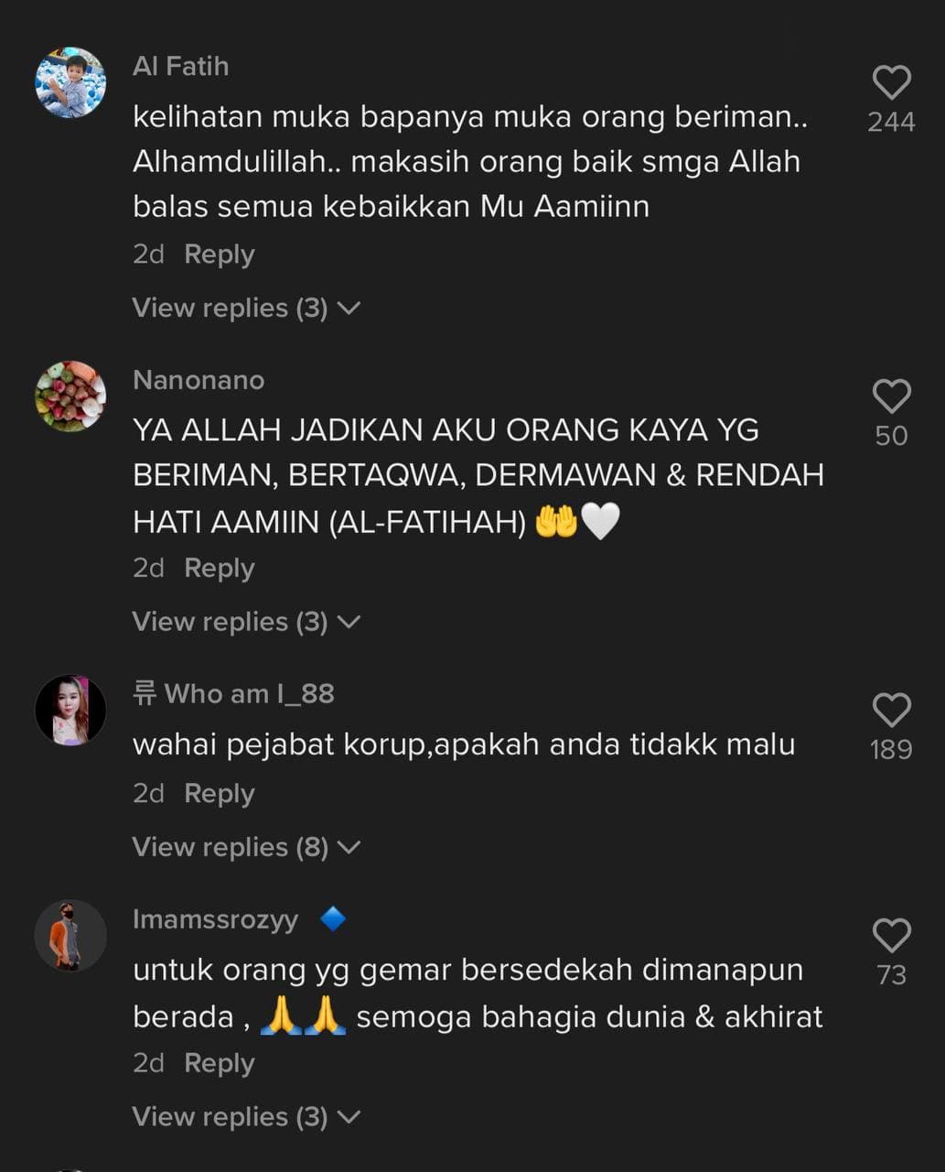Open Imamssrozyy's profile picture
The height and width of the screenshot is (1172, 945).
click(70, 935)
